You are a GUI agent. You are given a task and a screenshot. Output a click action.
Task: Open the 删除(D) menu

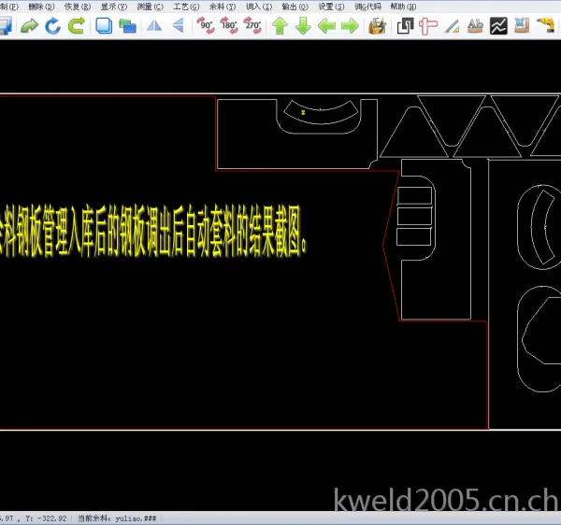click(x=41, y=7)
